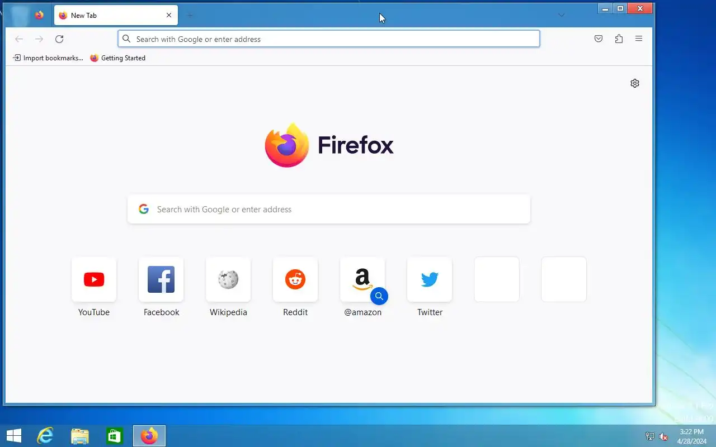The width and height of the screenshot is (716, 447).
Task: Click the YouTube label text
Action: click(x=94, y=312)
